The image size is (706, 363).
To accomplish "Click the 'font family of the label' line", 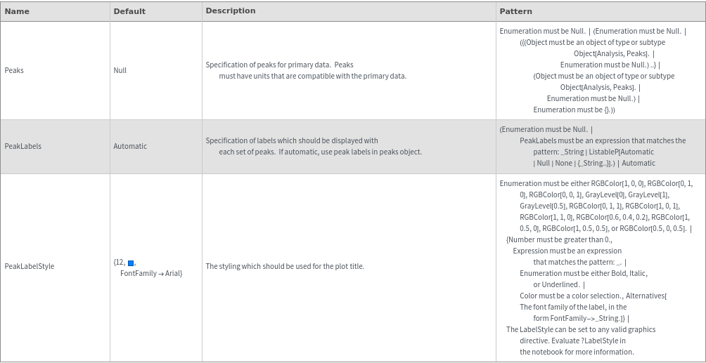I will (573, 307).
